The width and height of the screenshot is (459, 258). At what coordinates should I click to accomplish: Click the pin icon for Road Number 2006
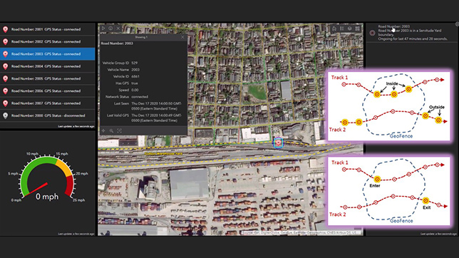pos(5,91)
